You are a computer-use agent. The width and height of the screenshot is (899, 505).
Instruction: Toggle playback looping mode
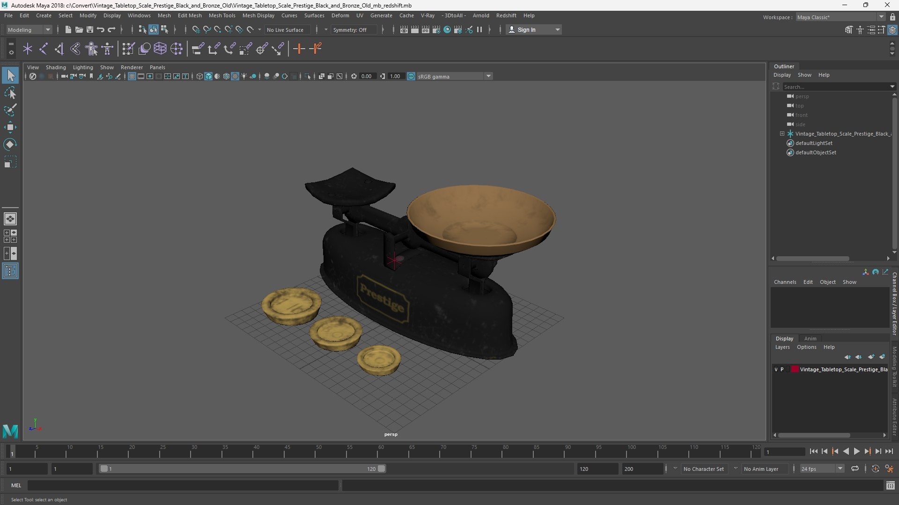click(855, 469)
